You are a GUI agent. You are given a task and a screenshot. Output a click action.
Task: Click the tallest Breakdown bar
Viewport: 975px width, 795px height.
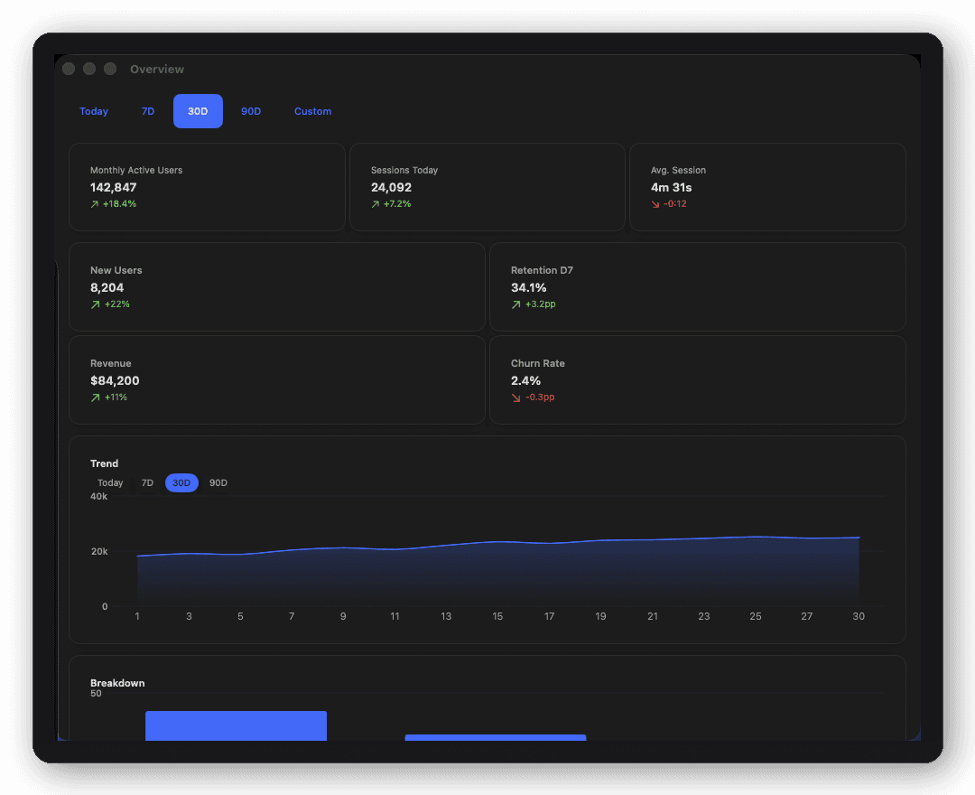coord(237,726)
